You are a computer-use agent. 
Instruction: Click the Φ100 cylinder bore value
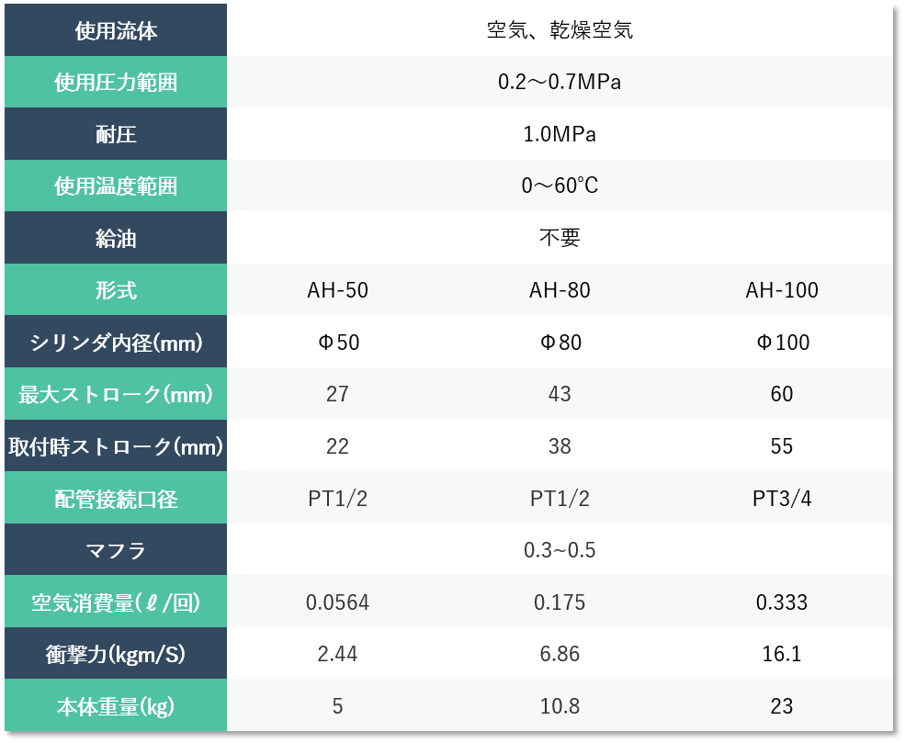(782, 343)
